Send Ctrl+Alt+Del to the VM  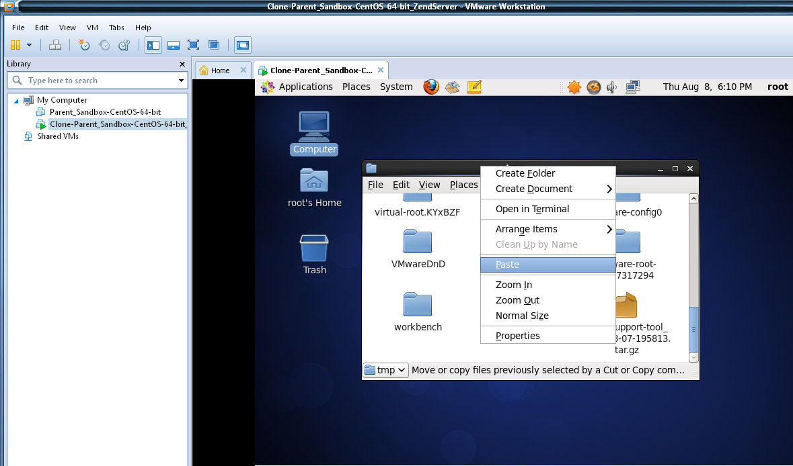click(x=54, y=45)
